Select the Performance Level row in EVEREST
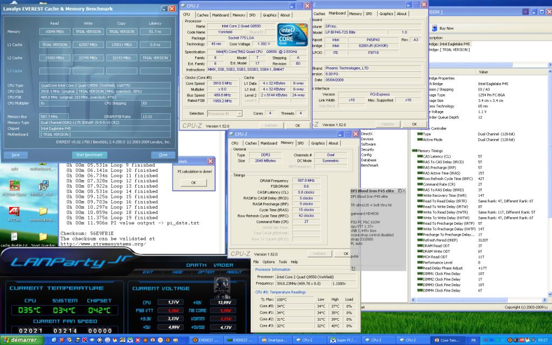552x345 pixels. point(479,263)
